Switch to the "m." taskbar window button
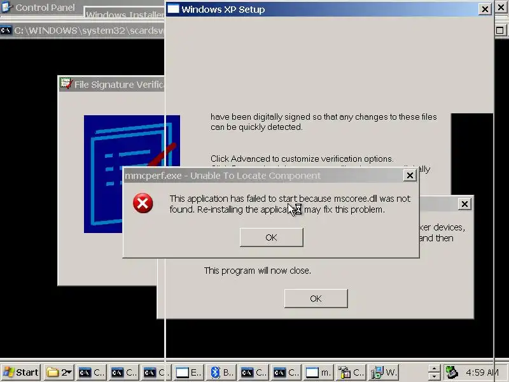Viewport: 509px width, 382px height. click(319, 372)
